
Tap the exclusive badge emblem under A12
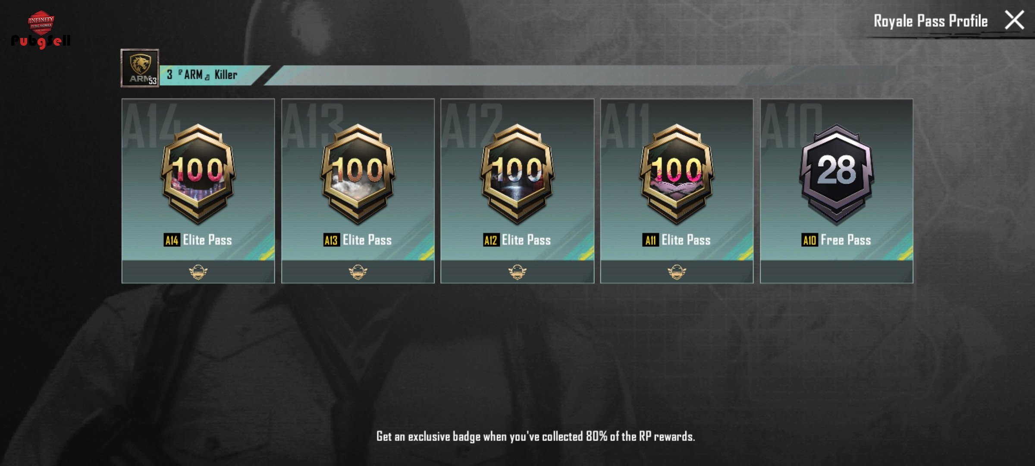coord(517,272)
